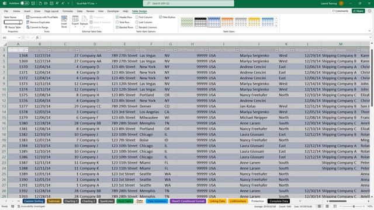Image resolution: width=374 pixels, height=210 pixels.
Task: Click the Increase Font Size icon in title bar
Action: tap(57, 3)
